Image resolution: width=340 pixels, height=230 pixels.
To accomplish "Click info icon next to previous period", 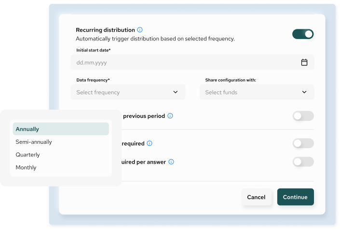I will coord(170,116).
